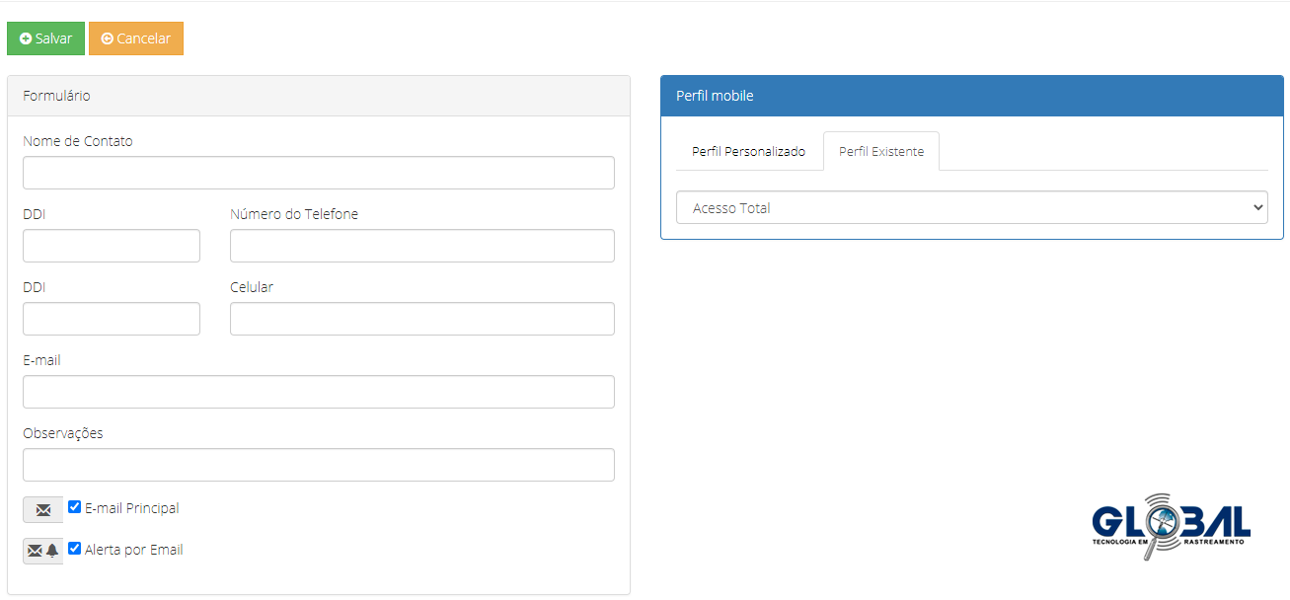Uncheck the E-mail Principal checkbox

point(74,507)
